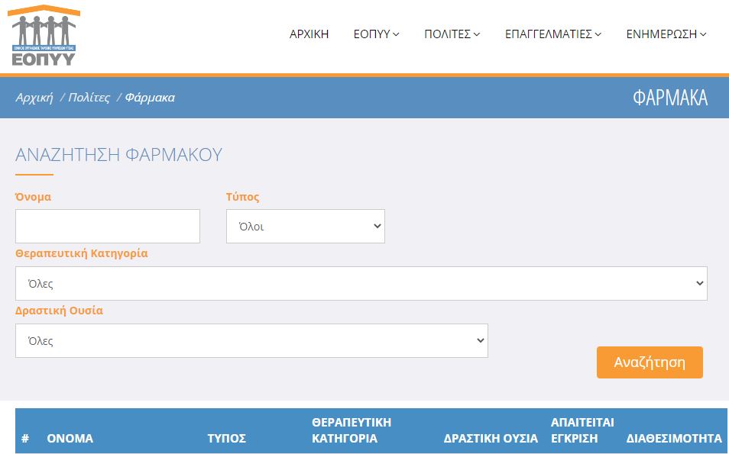
Task: Expand the ΕΠΑΓΓΕΛΜΑΤΙΕΣ navigation menu
Action: point(553,34)
